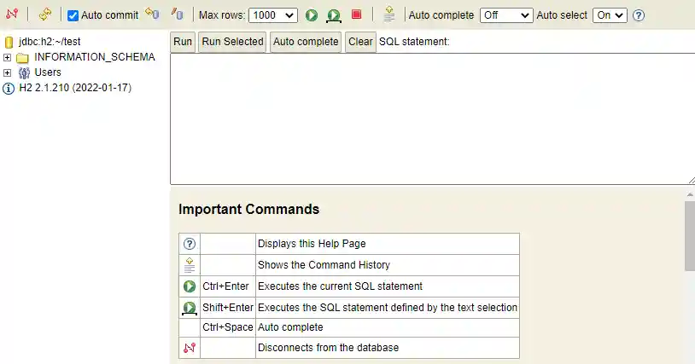Image resolution: width=695 pixels, height=364 pixels.
Task: Click run selected icon in Shift+Enter row
Action: (190, 308)
